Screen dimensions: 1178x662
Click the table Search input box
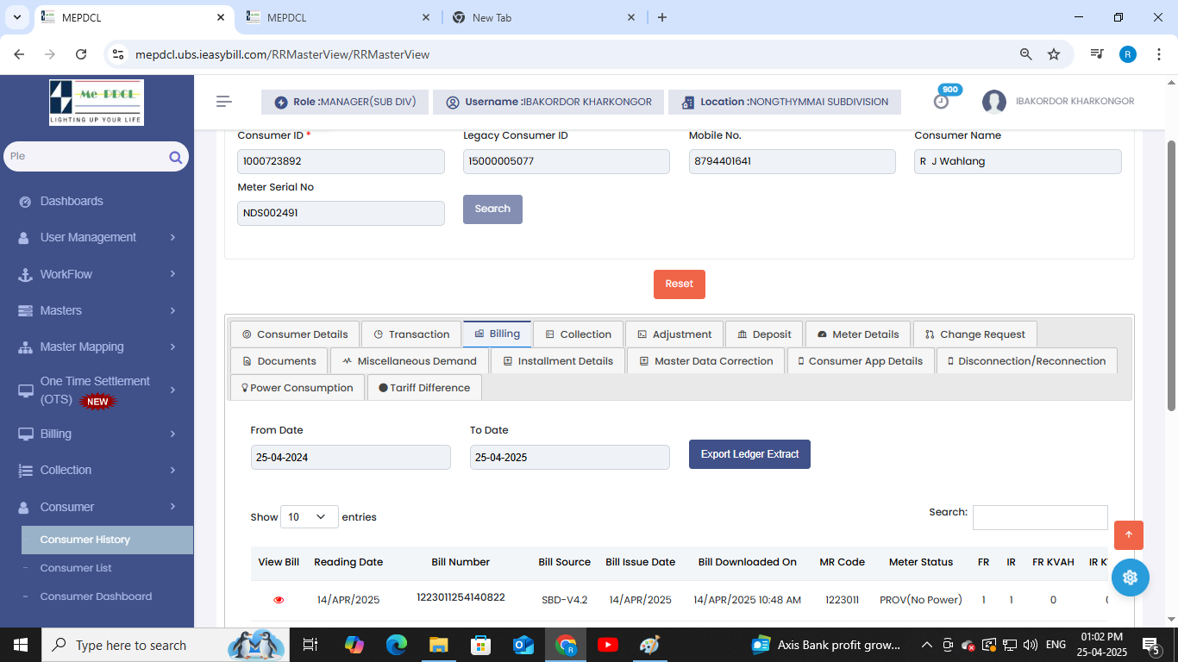1040,517
